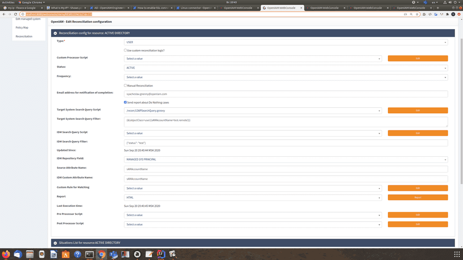This screenshot has height=260, width=463.
Task: Open the terminal emulator from the dock
Action: [90, 255]
